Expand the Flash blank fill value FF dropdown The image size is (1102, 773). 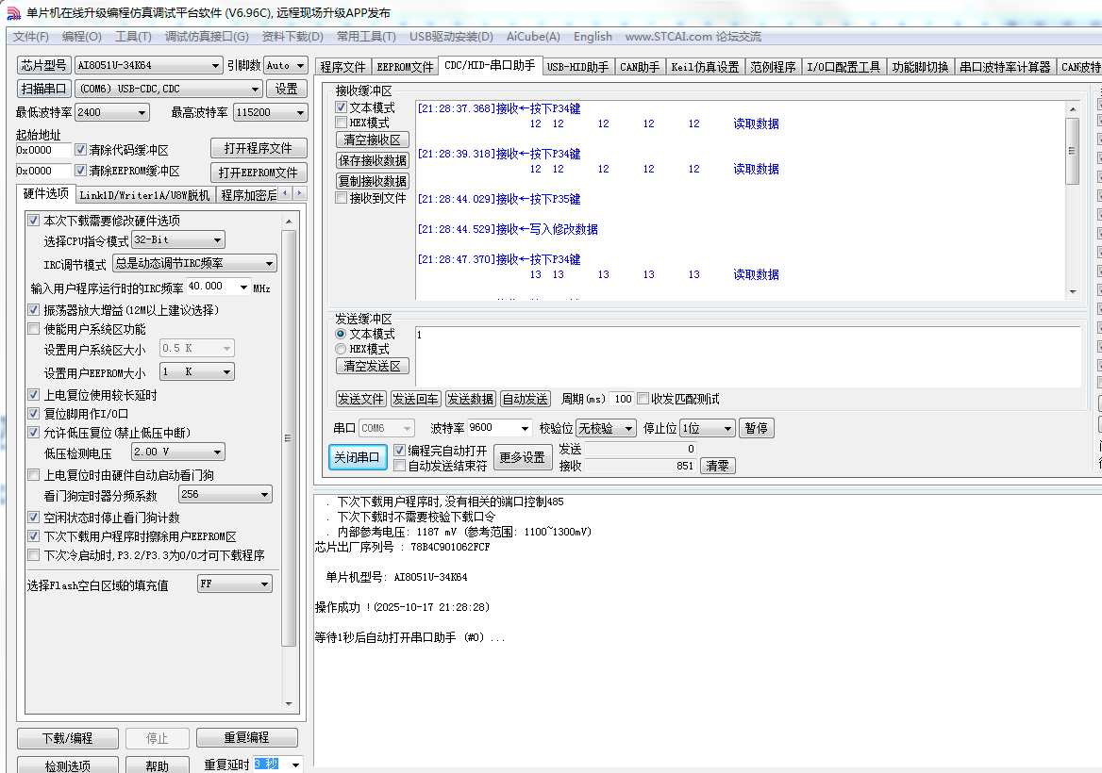tap(234, 583)
